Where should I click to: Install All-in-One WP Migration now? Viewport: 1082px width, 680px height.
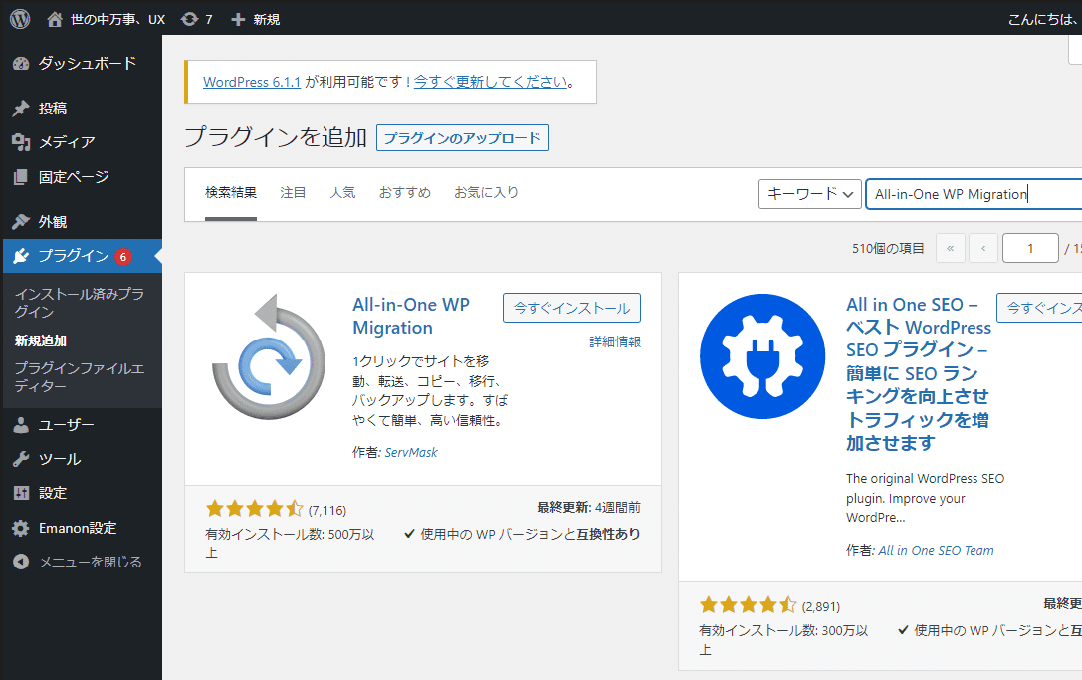click(x=571, y=308)
